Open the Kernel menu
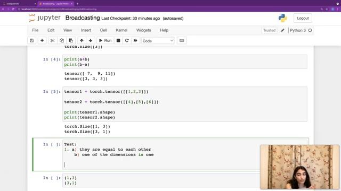Screen dimensions: 341x191 coord(121,30)
